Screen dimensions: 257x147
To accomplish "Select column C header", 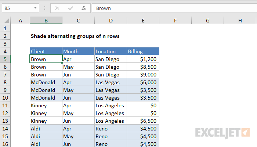I will (x=78, y=21).
